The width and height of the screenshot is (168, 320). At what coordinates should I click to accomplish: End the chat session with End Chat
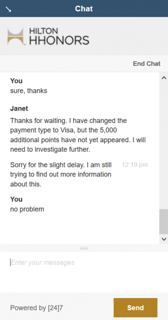(147, 64)
